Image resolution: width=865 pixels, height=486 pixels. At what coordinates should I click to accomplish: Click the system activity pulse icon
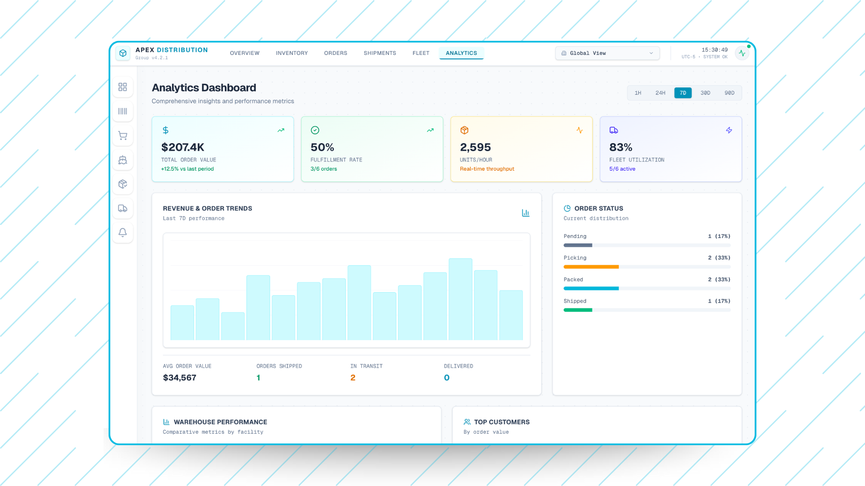(742, 53)
